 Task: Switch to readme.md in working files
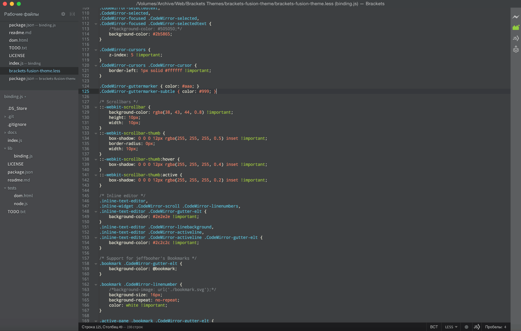click(20, 33)
